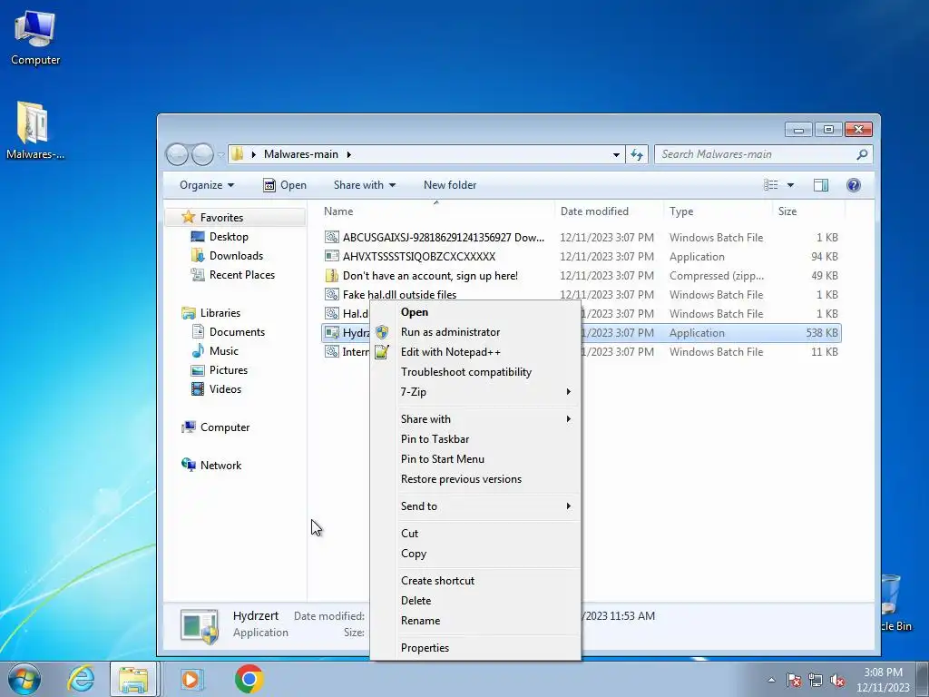929x697 pixels.
Task: Sort by the Size column header
Action: pyautogui.click(x=808, y=211)
